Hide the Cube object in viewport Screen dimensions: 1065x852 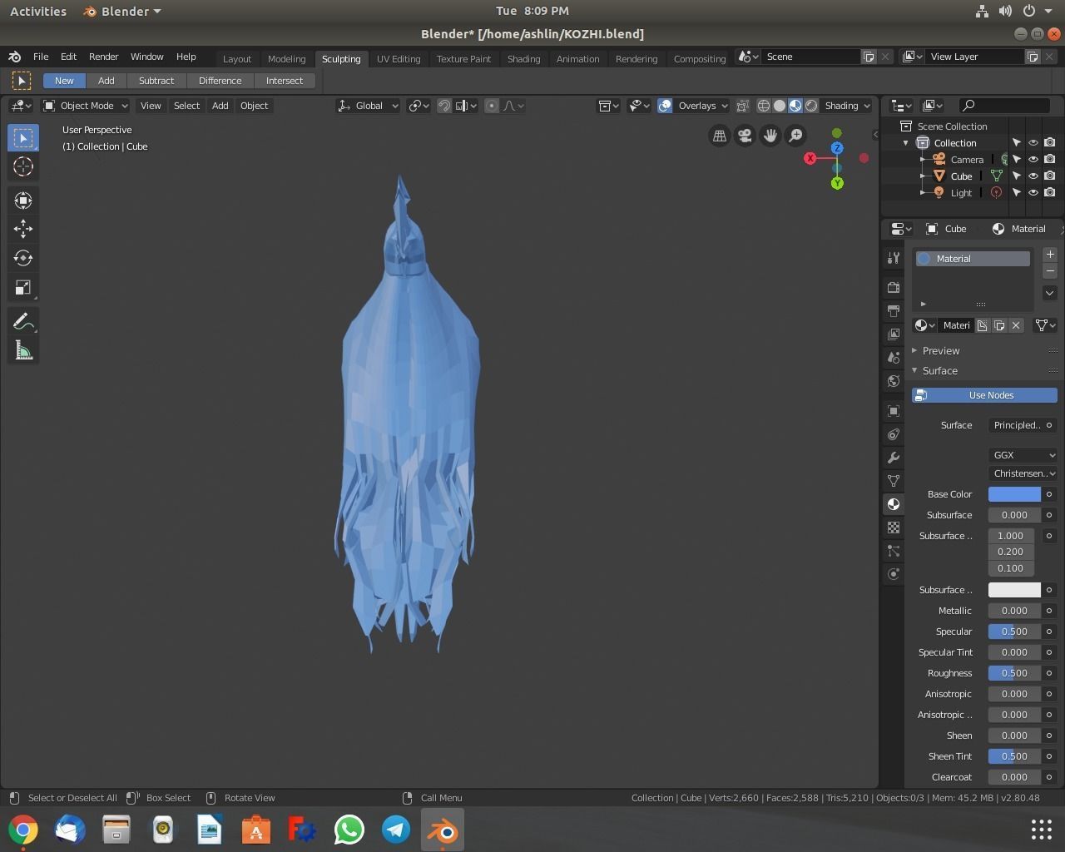[1033, 176]
